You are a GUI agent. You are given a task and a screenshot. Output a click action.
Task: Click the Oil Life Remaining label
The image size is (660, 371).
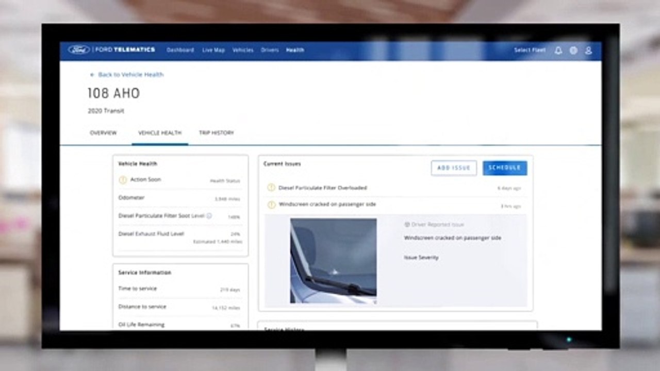tap(141, 325)
